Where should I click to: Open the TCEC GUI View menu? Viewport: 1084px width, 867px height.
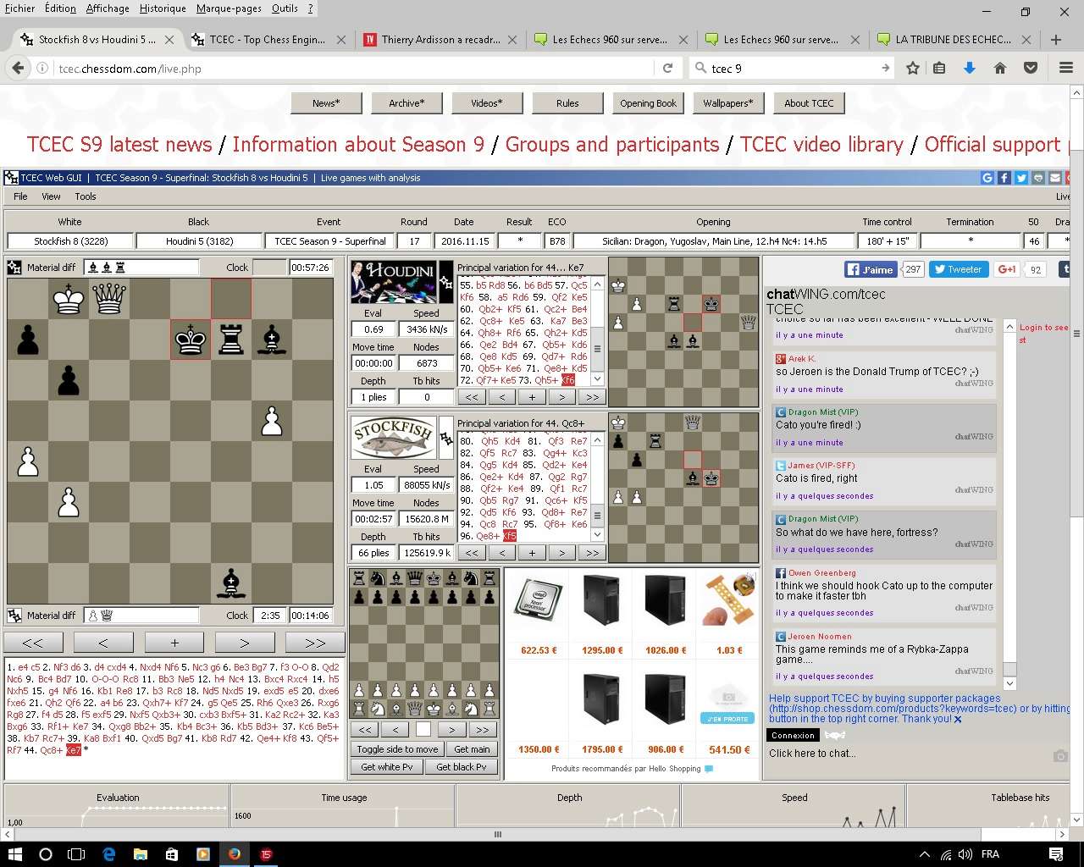click(x=51, y=196)
